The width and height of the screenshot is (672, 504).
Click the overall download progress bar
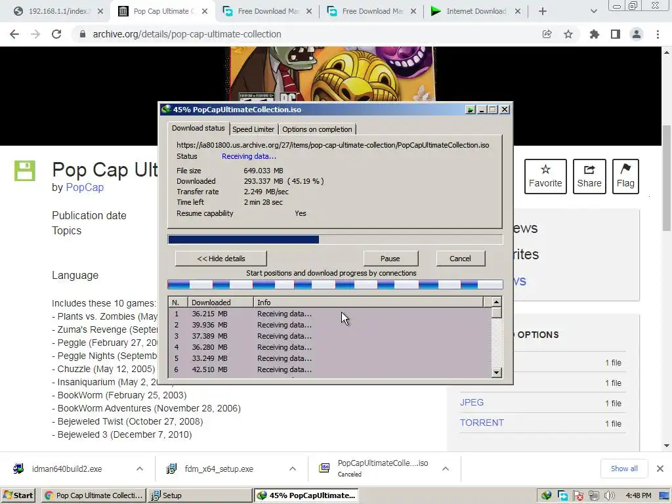(335, 239)
